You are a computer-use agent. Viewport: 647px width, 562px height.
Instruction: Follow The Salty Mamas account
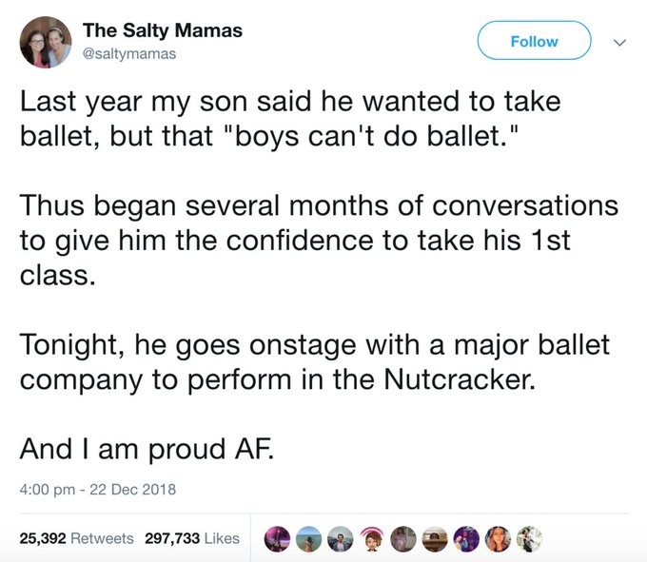535,41
